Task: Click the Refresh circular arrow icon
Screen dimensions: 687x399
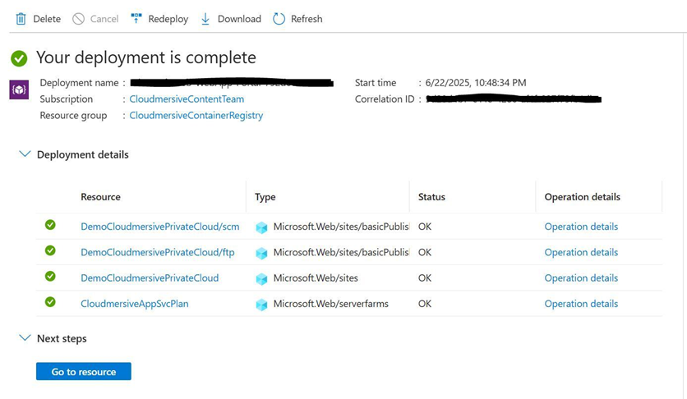Action: pyautogui.click(x=279, y=19)
